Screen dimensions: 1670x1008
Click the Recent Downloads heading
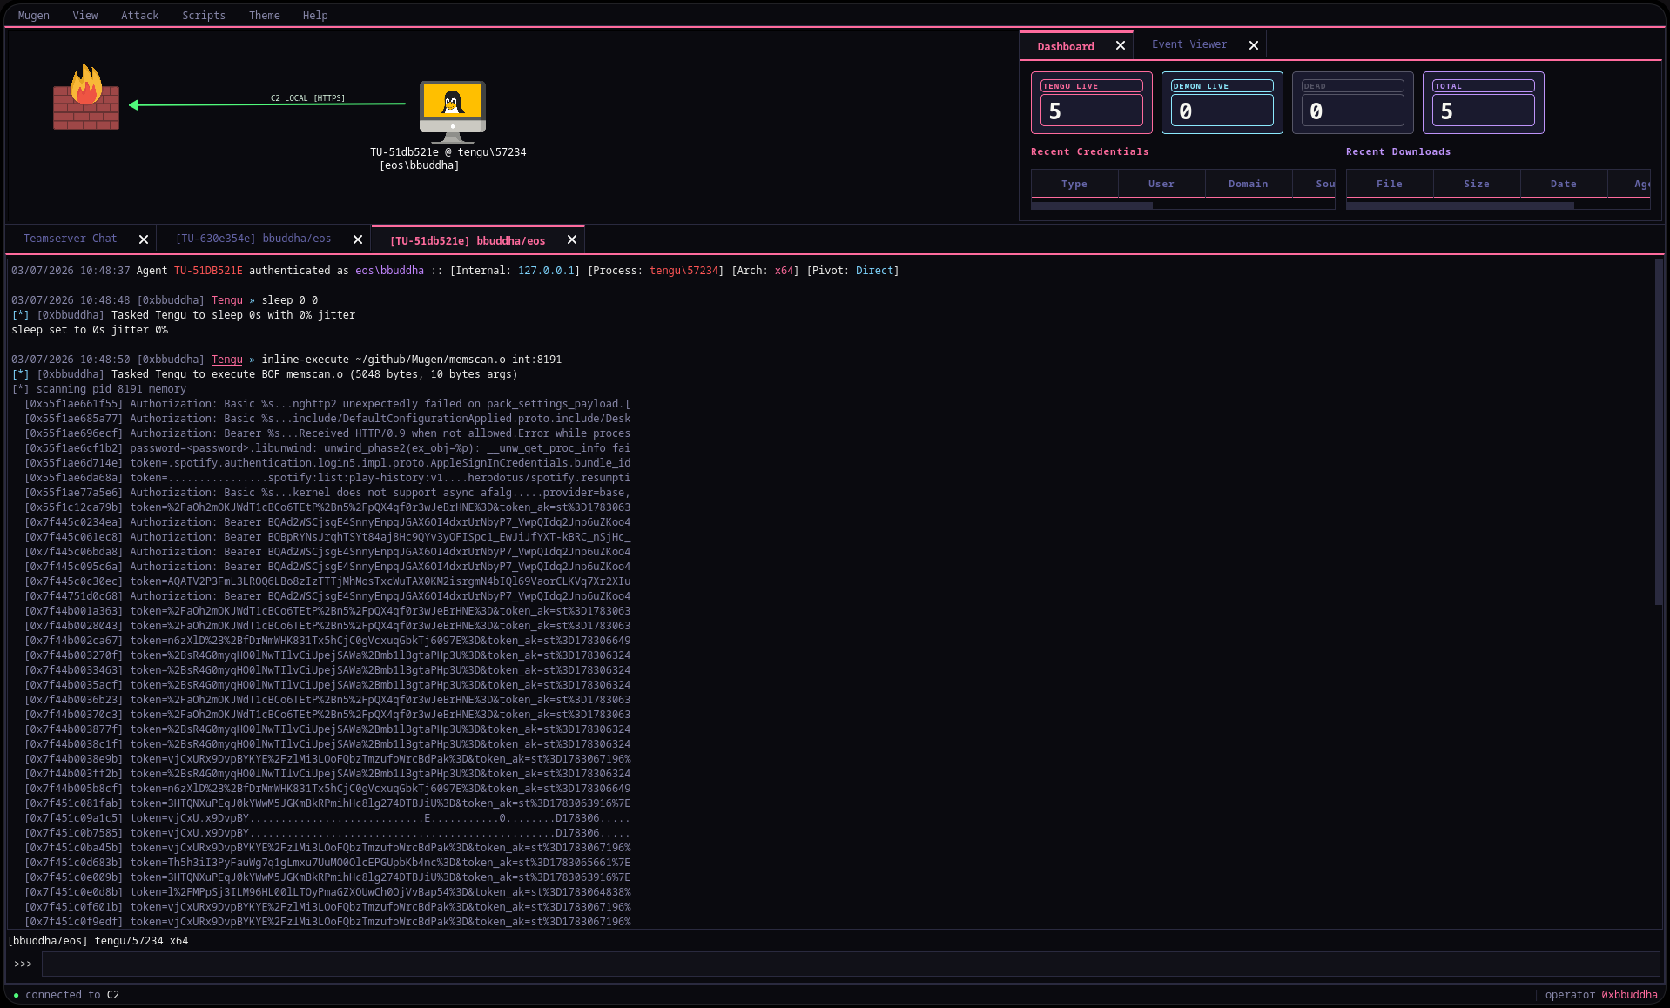click(1398, 151)
